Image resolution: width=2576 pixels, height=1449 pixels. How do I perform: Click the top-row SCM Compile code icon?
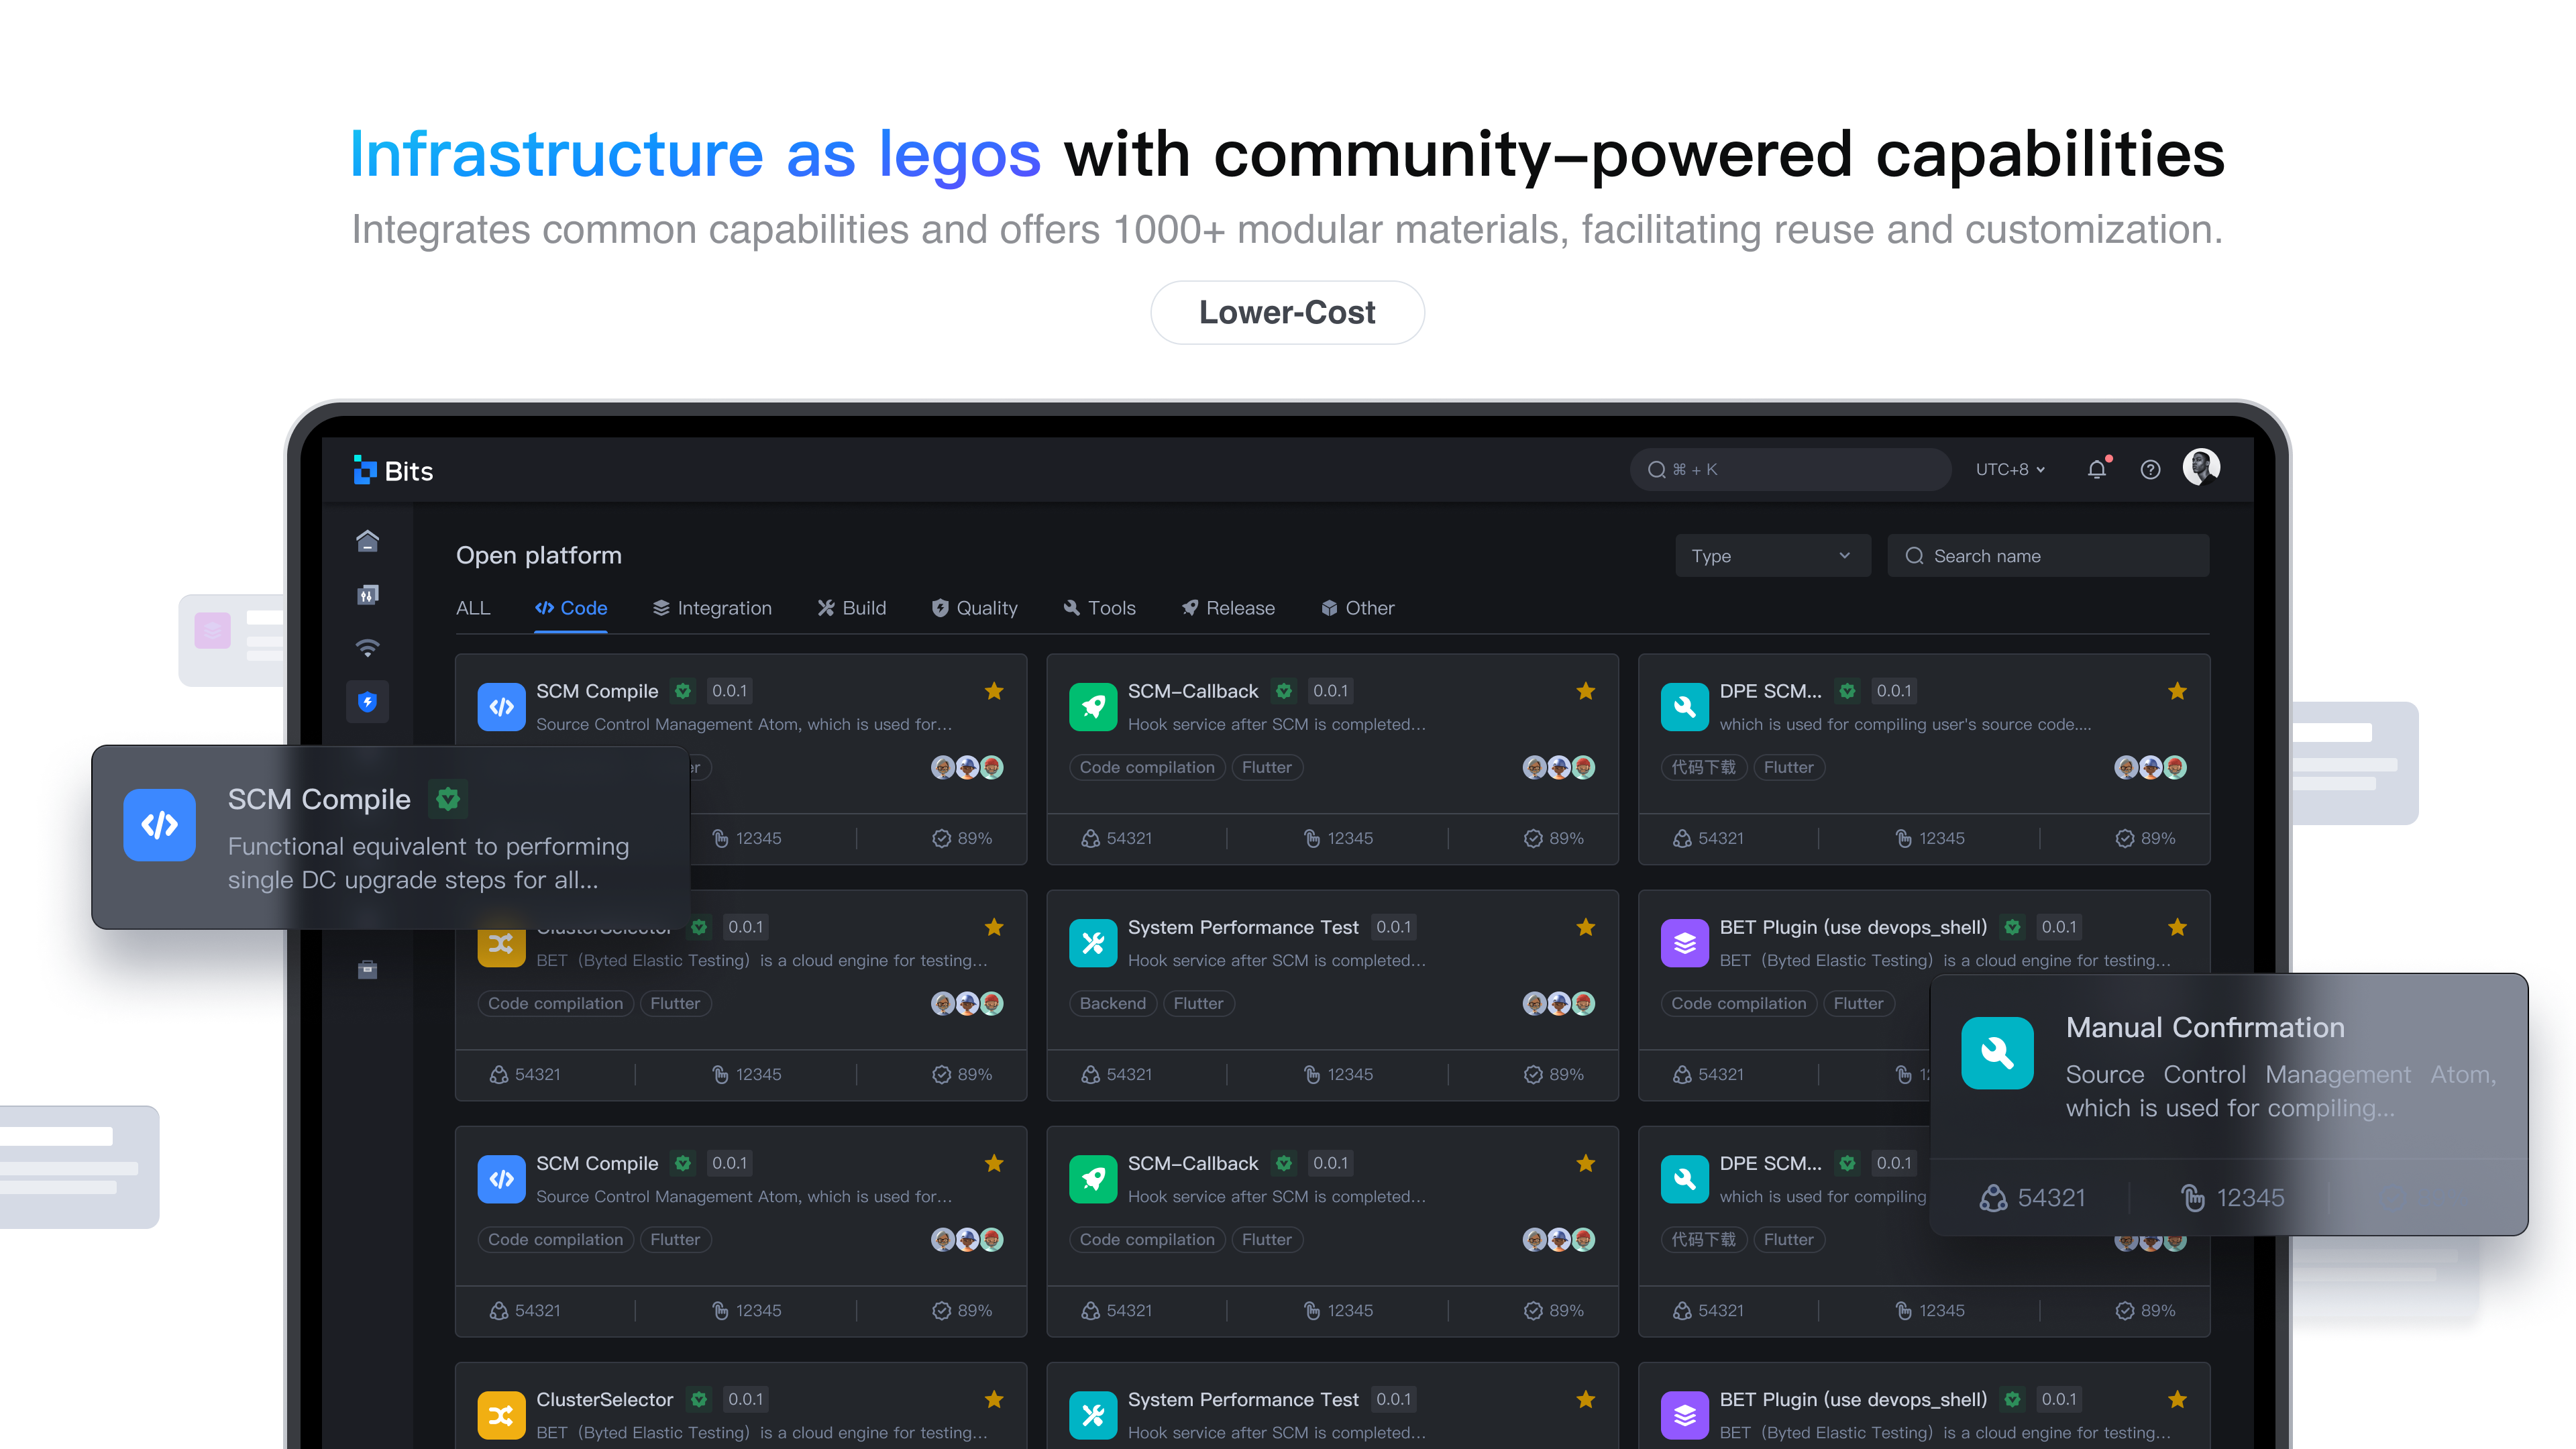501,707
